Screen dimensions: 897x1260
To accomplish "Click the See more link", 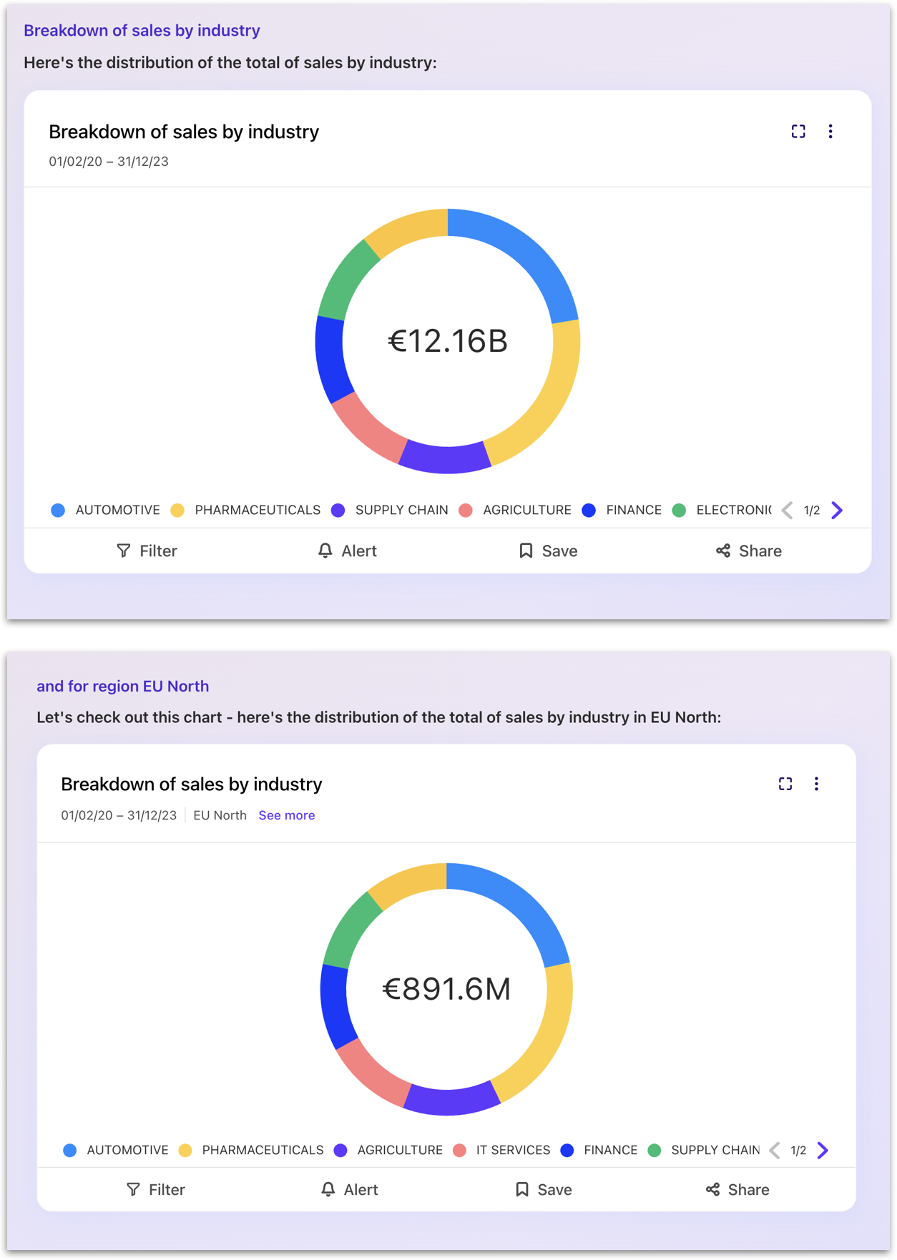I will pyautogui.click(x=286, y=815).
